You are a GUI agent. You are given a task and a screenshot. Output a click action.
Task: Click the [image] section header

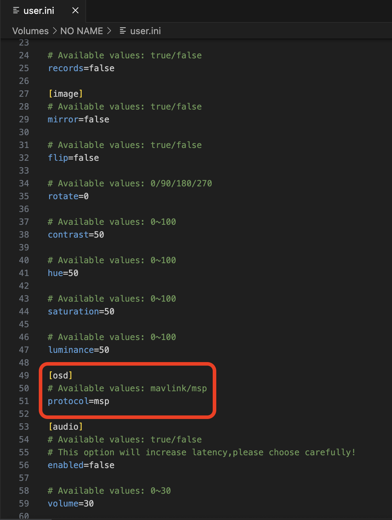coord(66,94)
